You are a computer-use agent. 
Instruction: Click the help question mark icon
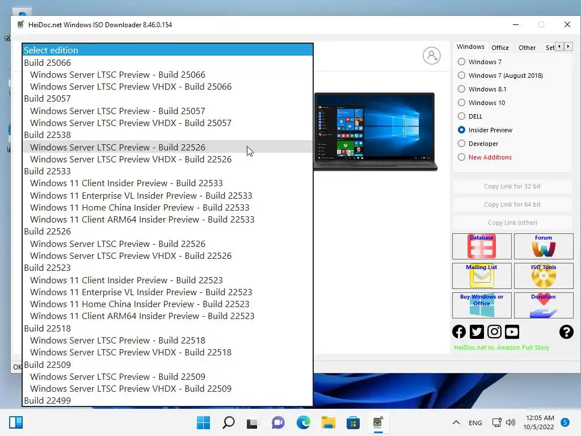point(566,332)
